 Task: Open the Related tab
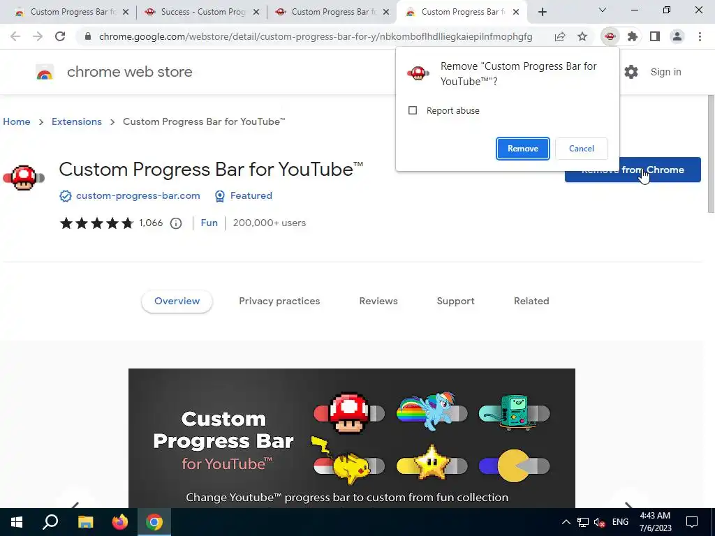[x=531, y=301]
